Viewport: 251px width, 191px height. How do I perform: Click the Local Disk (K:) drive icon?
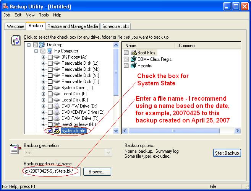(57, 100)
